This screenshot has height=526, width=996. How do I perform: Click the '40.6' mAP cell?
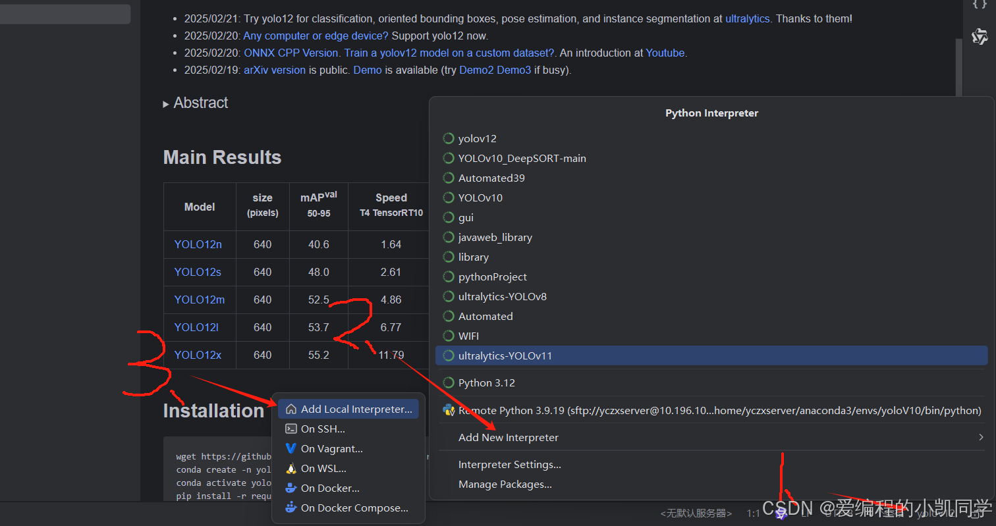pyautogui.click(x=319, y=244)
